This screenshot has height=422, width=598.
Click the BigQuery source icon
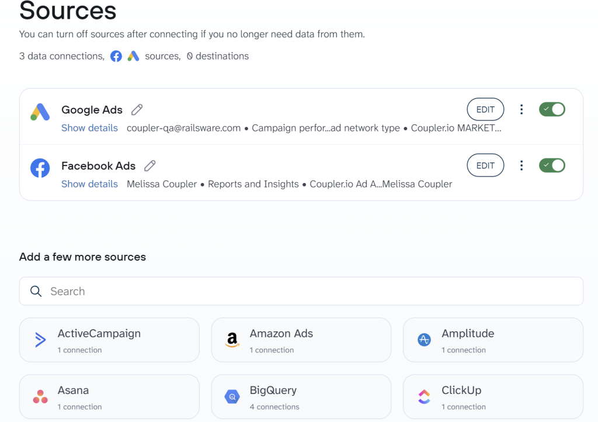click(x=232, y=396)
